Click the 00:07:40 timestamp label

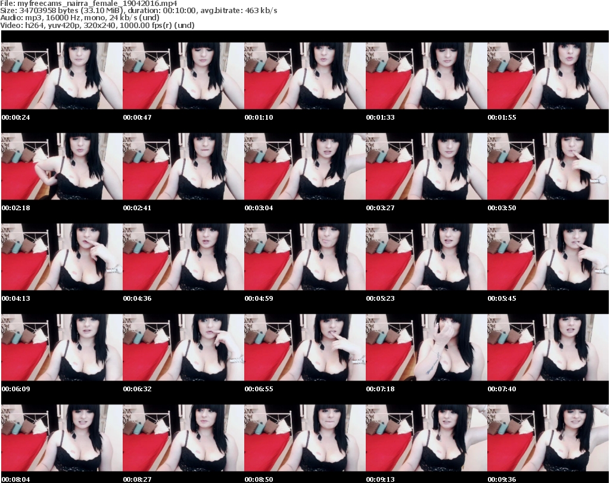point(502,389)
